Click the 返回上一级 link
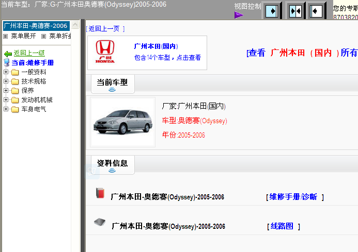Screen dimensions: 358x252 pyautogui.click(x=29, y=53)
